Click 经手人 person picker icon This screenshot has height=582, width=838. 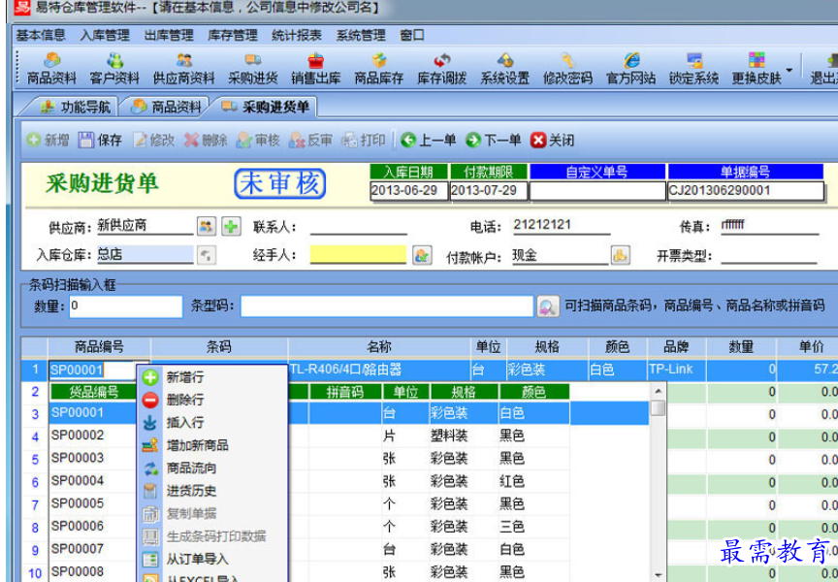pyautogui.click(x=422, y=255)
